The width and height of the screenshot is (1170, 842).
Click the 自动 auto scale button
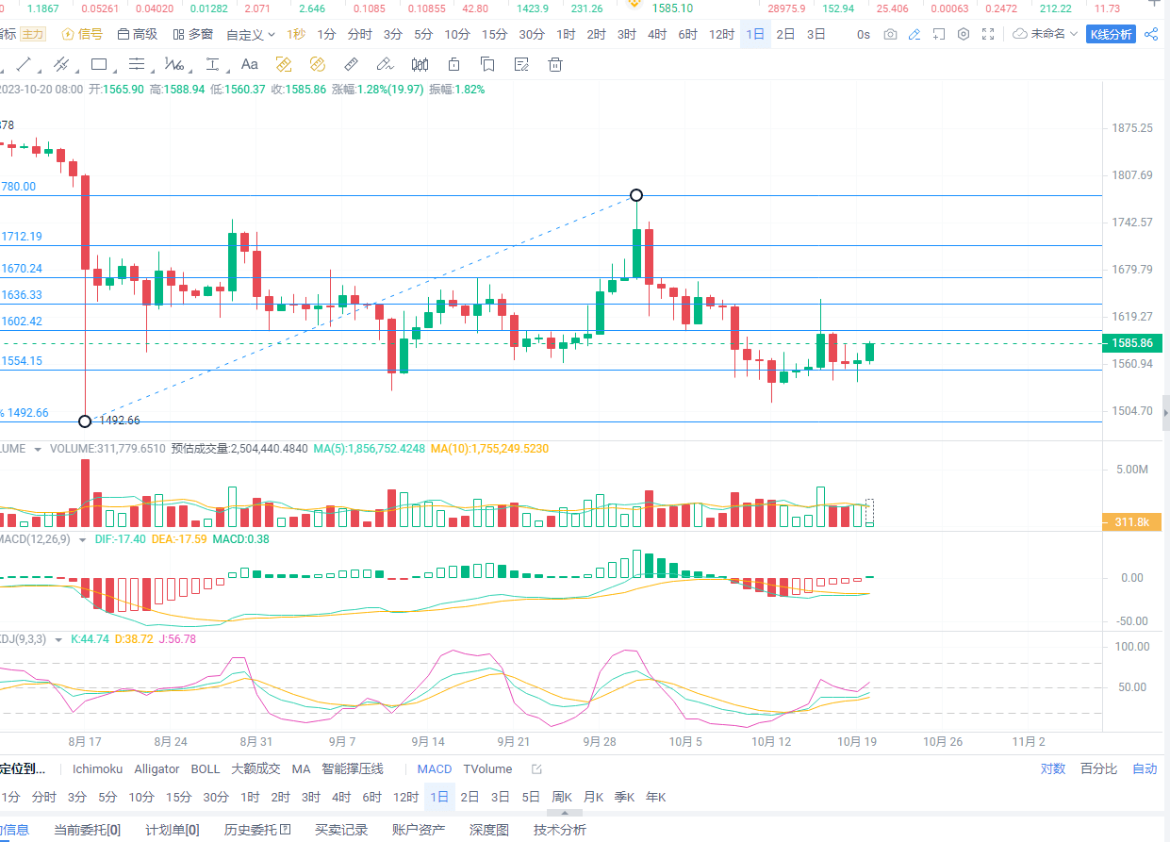click(x=1145, y=768)
